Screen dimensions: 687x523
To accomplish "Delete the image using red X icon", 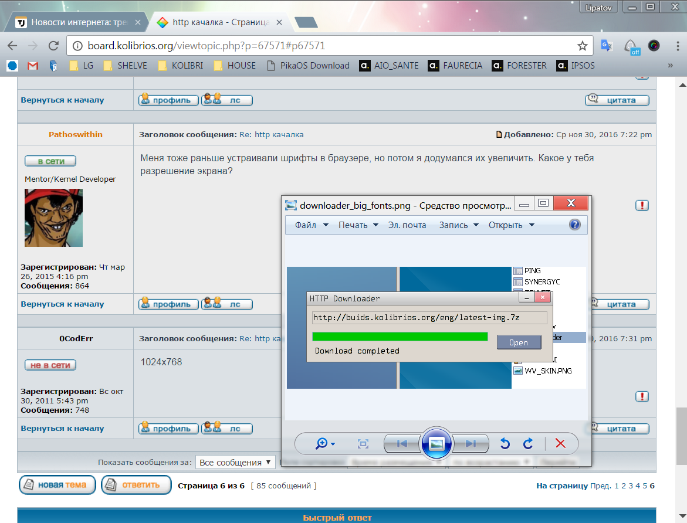I will tap(560, 444).
